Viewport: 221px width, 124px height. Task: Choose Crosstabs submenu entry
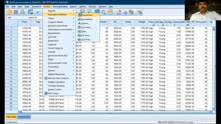click(x=88, y=28)
